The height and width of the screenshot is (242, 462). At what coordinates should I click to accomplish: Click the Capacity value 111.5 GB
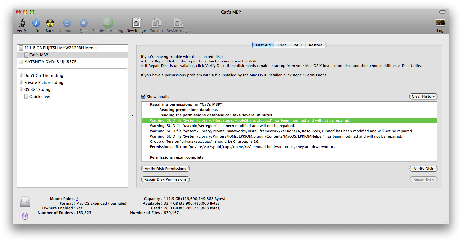(194, 199)
